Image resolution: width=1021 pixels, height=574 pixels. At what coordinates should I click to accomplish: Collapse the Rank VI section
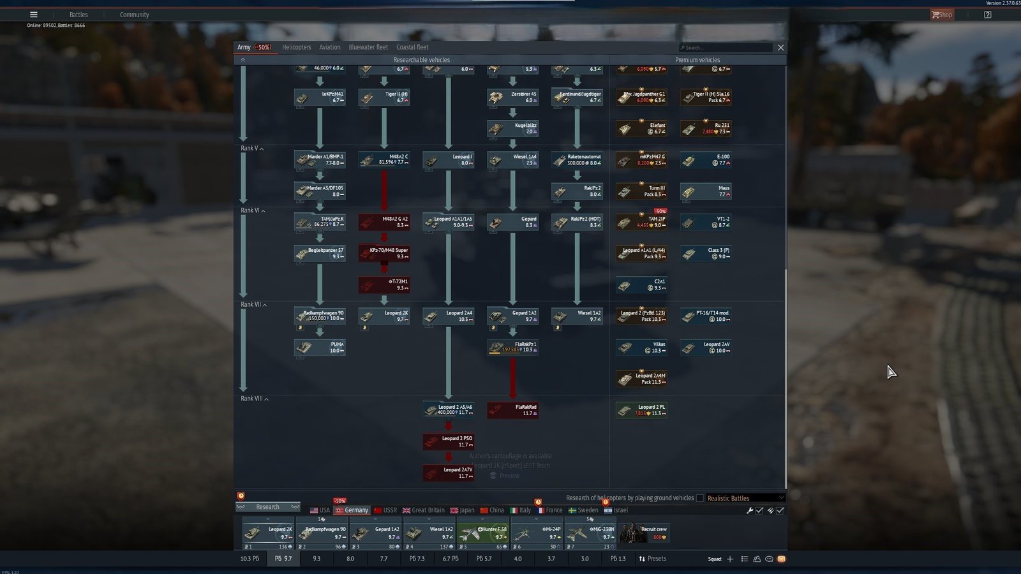[x=253, y=210]
